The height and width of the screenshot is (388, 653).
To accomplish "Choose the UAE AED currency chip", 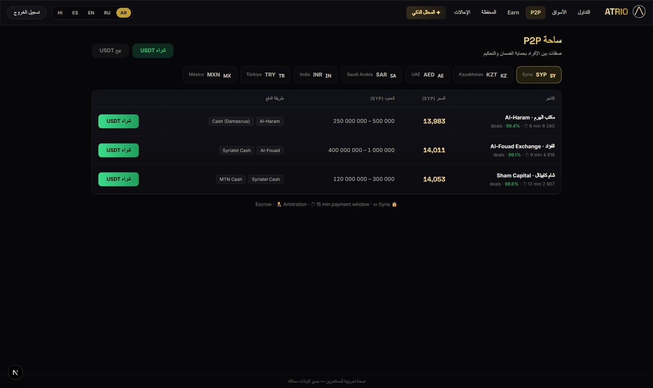I will [428, 75].
